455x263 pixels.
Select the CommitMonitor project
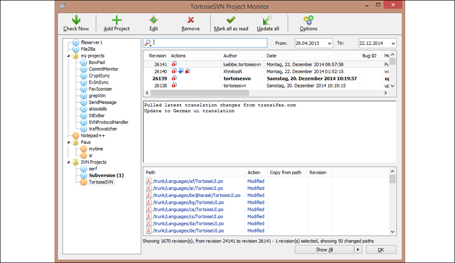point(103,69)
